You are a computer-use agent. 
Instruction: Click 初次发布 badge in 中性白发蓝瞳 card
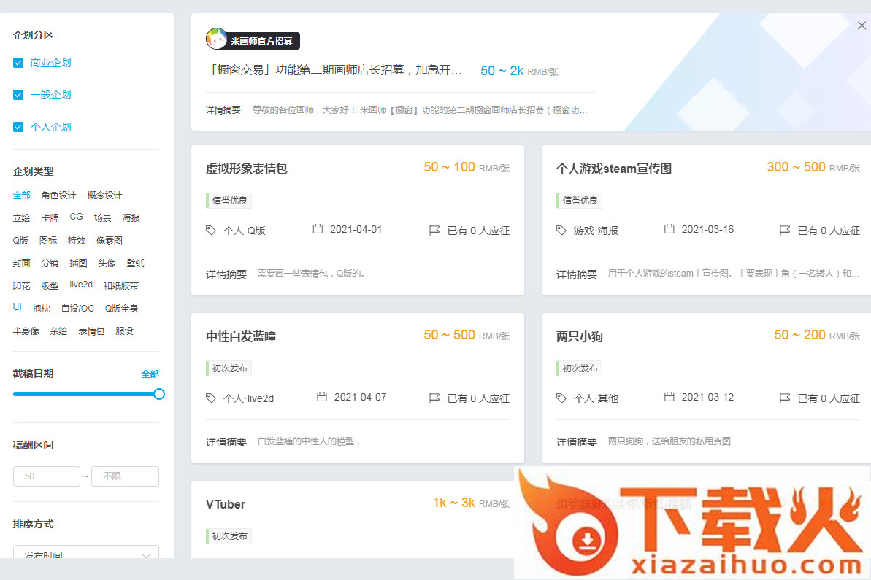click(x=229, y=368)
